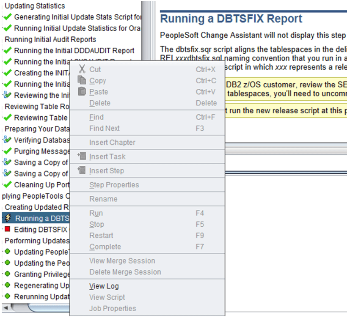Choose Step Properties in the context menu
Screen dimensions: 347x318
click(x=114, y=185)
